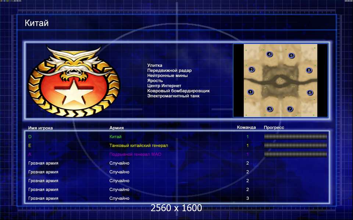Viewport: 353px width, 220px height.
Task: Select purple player name A
Action: point(29,154)
